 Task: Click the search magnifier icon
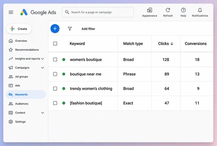coord(67,12)
